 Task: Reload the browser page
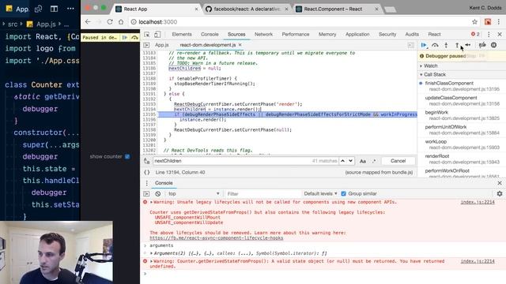tap(110, 22)
